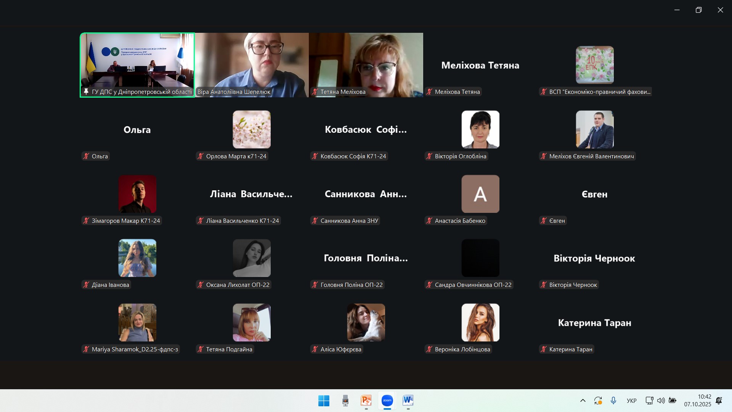The height and width of the screenshot is (412, 732).
Task: Click the battery icon in system tray
Action: tap(673, 401)
